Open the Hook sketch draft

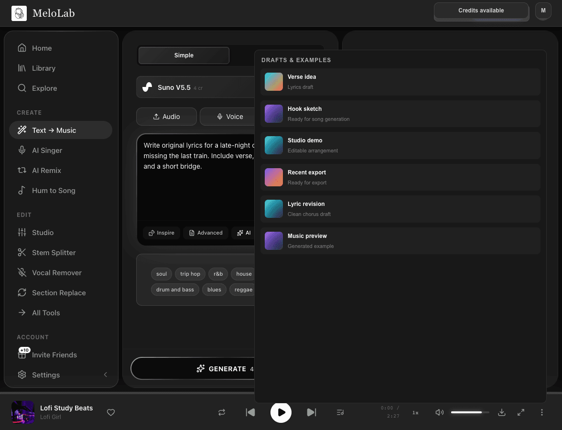click(x=400, y=114)
